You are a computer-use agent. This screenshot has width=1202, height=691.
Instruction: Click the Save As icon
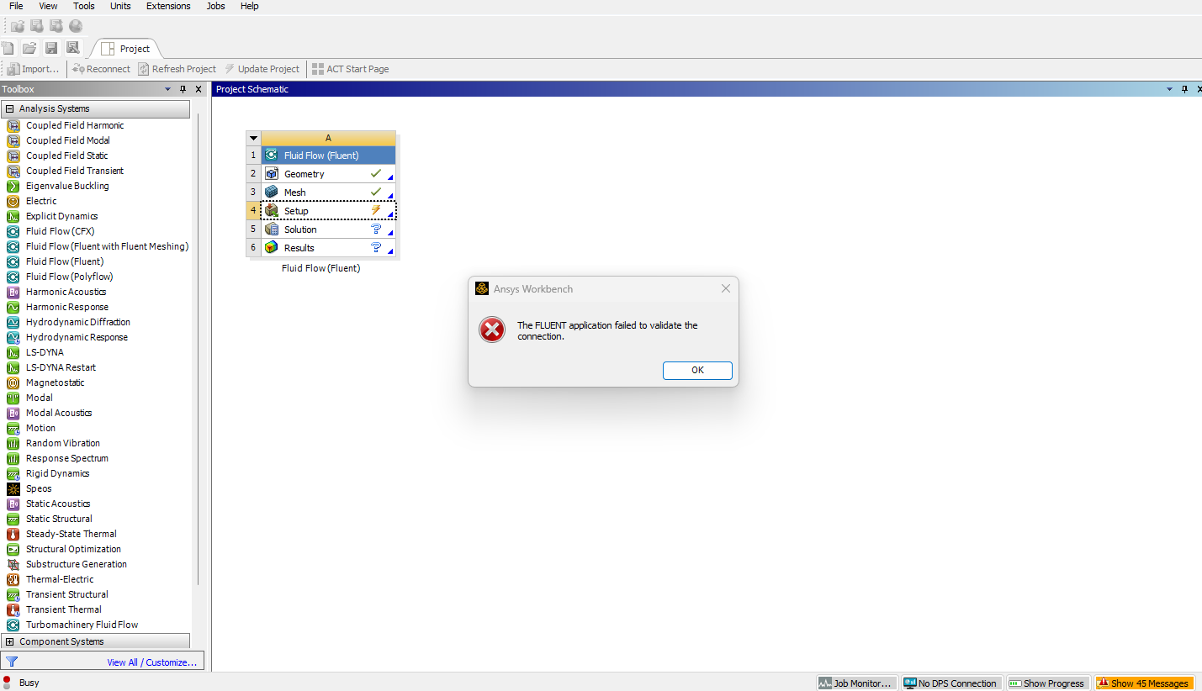click(73, 48)
